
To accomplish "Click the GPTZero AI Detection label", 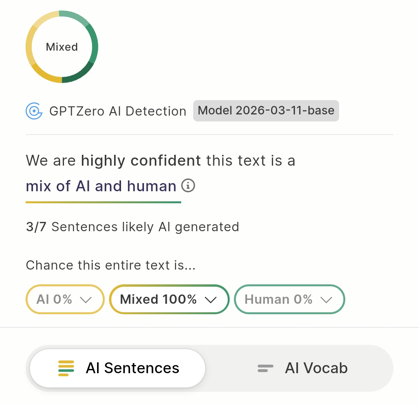I will [118, 111].
